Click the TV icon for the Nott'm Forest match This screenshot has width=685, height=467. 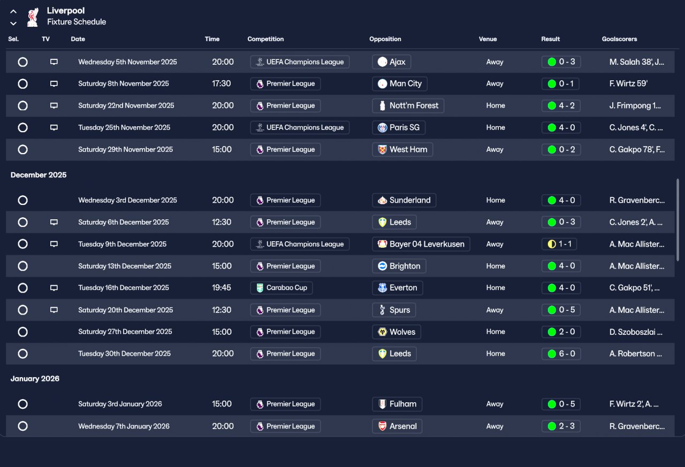[x=54, y=105]
